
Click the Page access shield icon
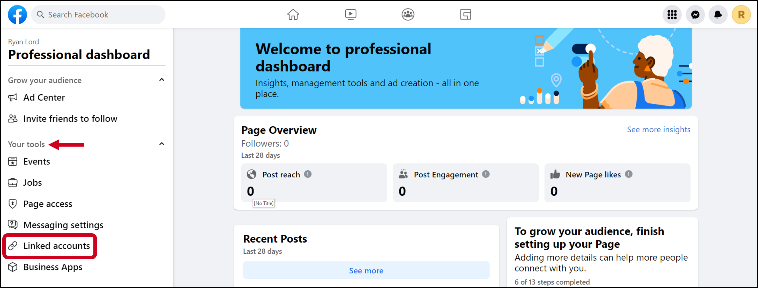click(13, 203)
